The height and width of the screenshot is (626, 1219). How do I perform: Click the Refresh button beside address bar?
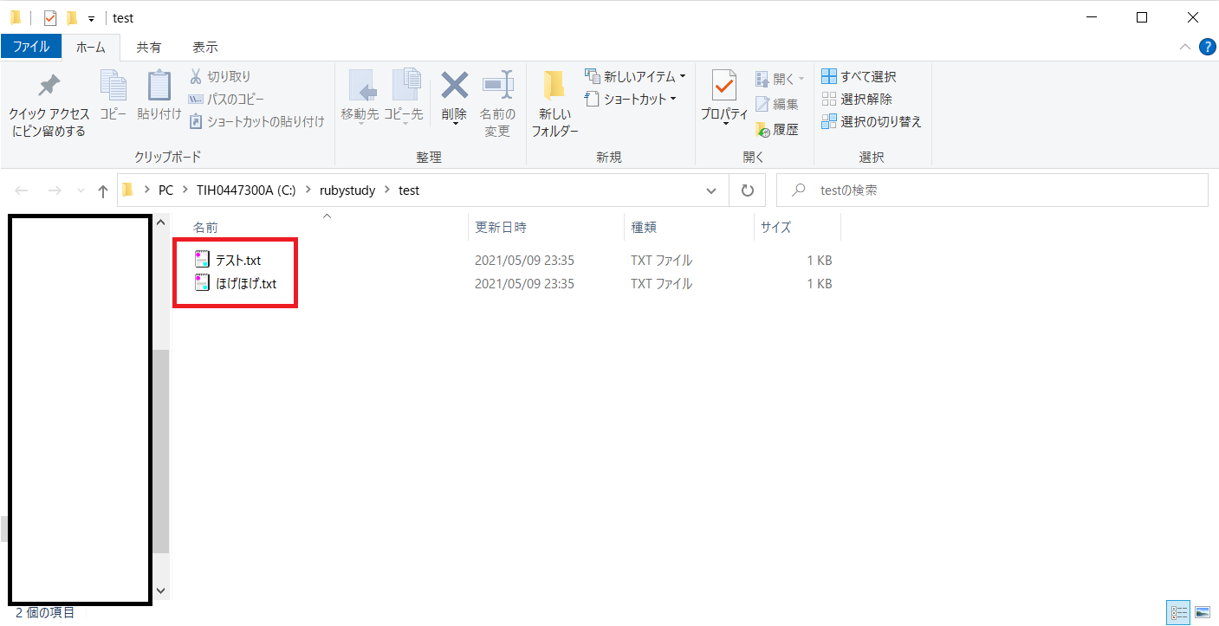click(x=747, y=190)
